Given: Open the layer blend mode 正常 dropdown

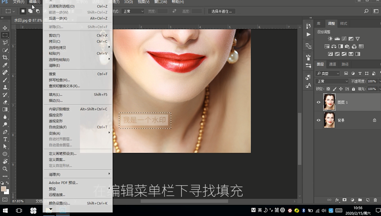Looking at the screenshot, I should [x=332, y=81].
